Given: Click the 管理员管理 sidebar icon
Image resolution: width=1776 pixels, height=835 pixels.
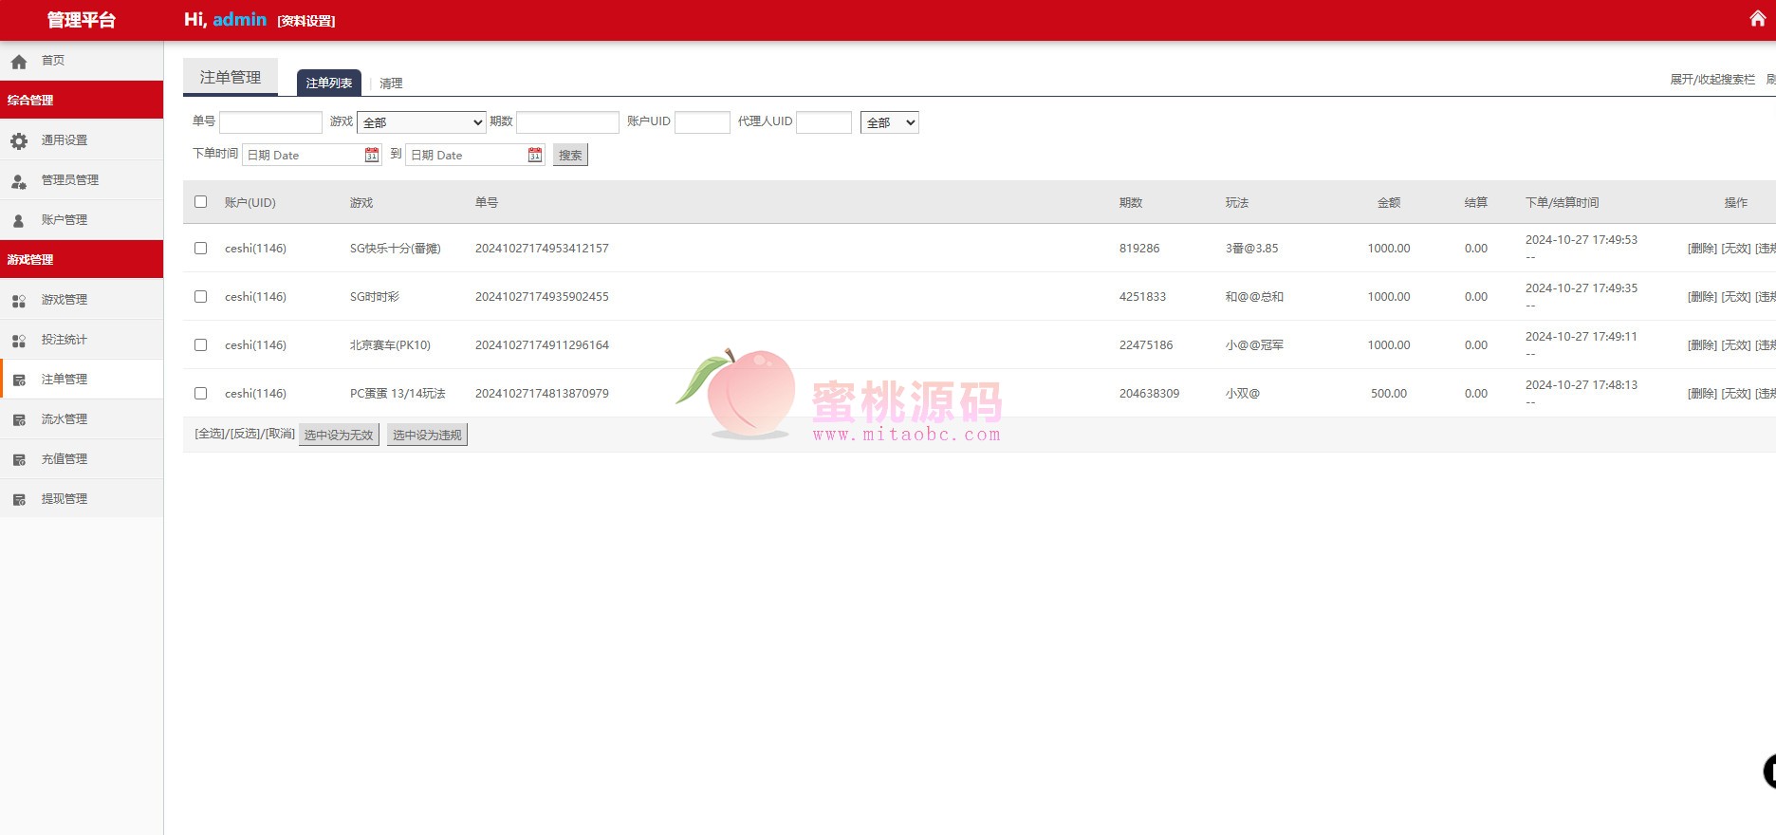Looking at the screenshot, I should (19, 180).
